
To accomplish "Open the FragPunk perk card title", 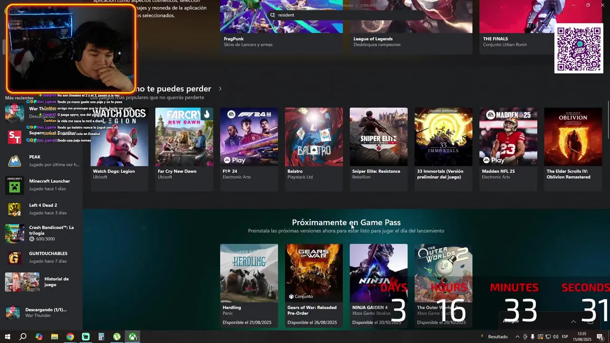I will pos(234,39).
